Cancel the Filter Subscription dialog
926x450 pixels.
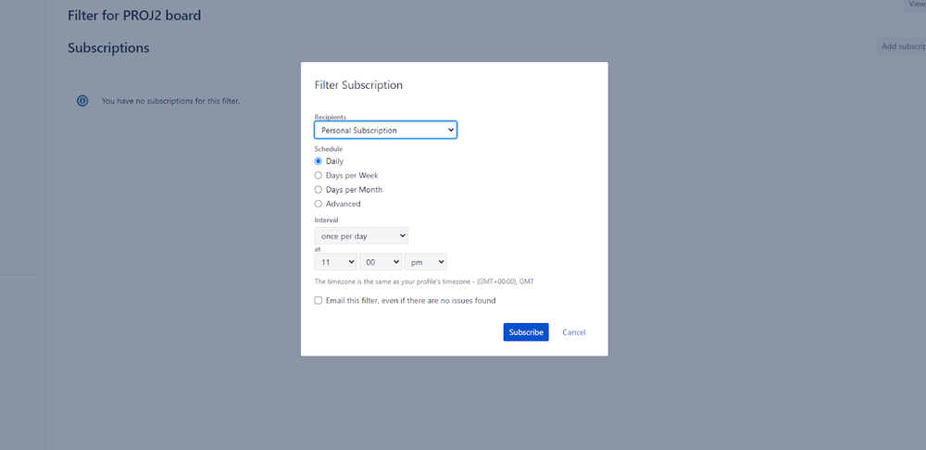click(x=574, y=332)
